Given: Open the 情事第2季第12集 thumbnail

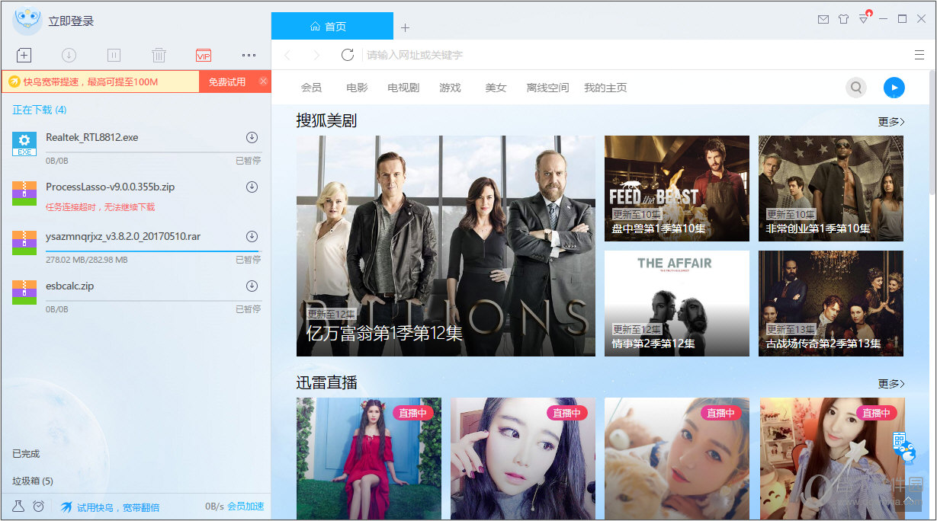Looking at the screenshot, I should coord(677,303).
